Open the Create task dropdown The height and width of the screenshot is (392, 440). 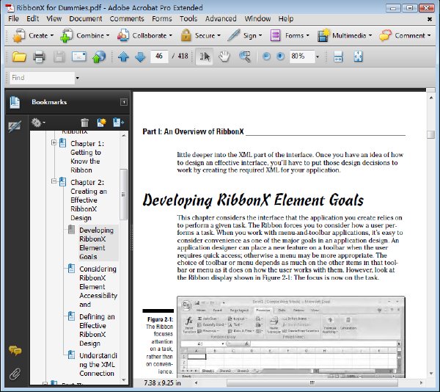point(34,36)
